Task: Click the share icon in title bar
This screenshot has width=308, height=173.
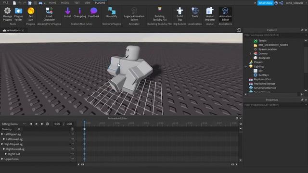Action: point(281,3)
